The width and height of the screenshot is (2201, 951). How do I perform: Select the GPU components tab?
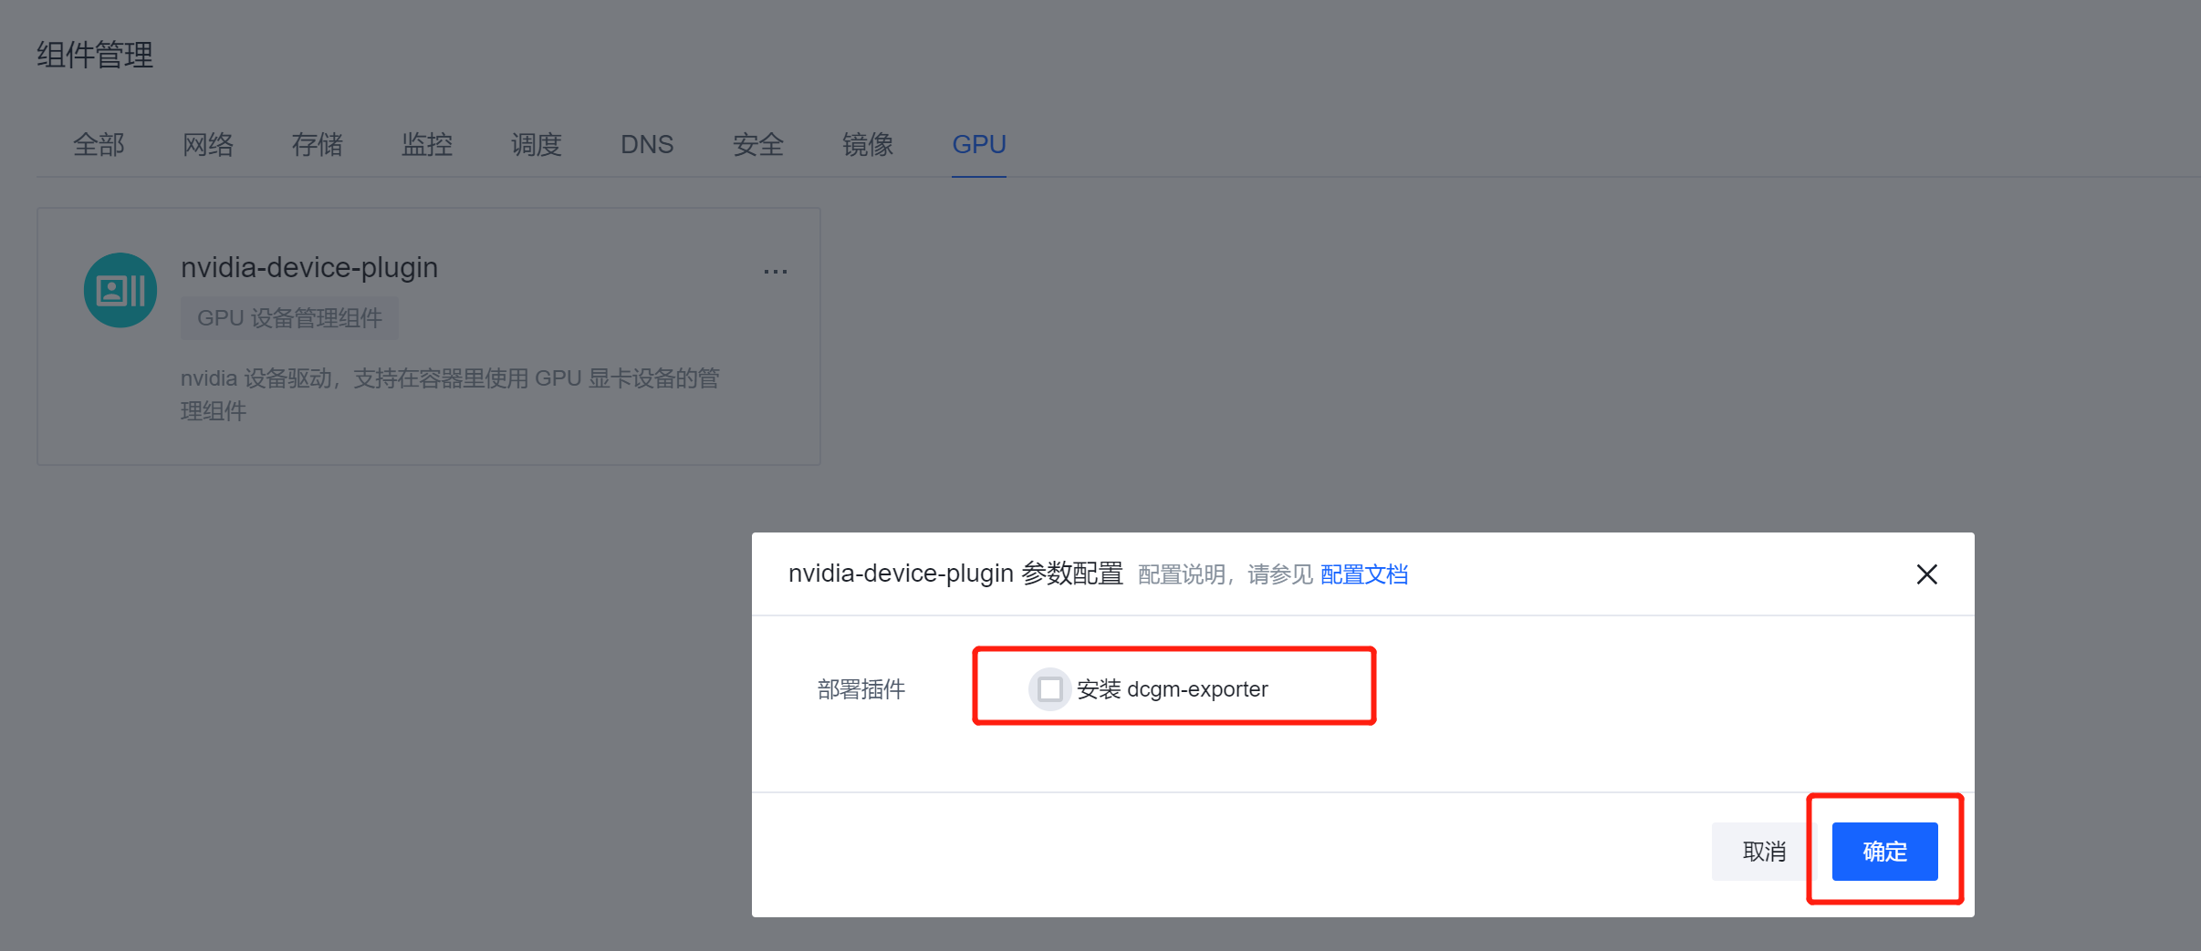click(x=977, y=144)
